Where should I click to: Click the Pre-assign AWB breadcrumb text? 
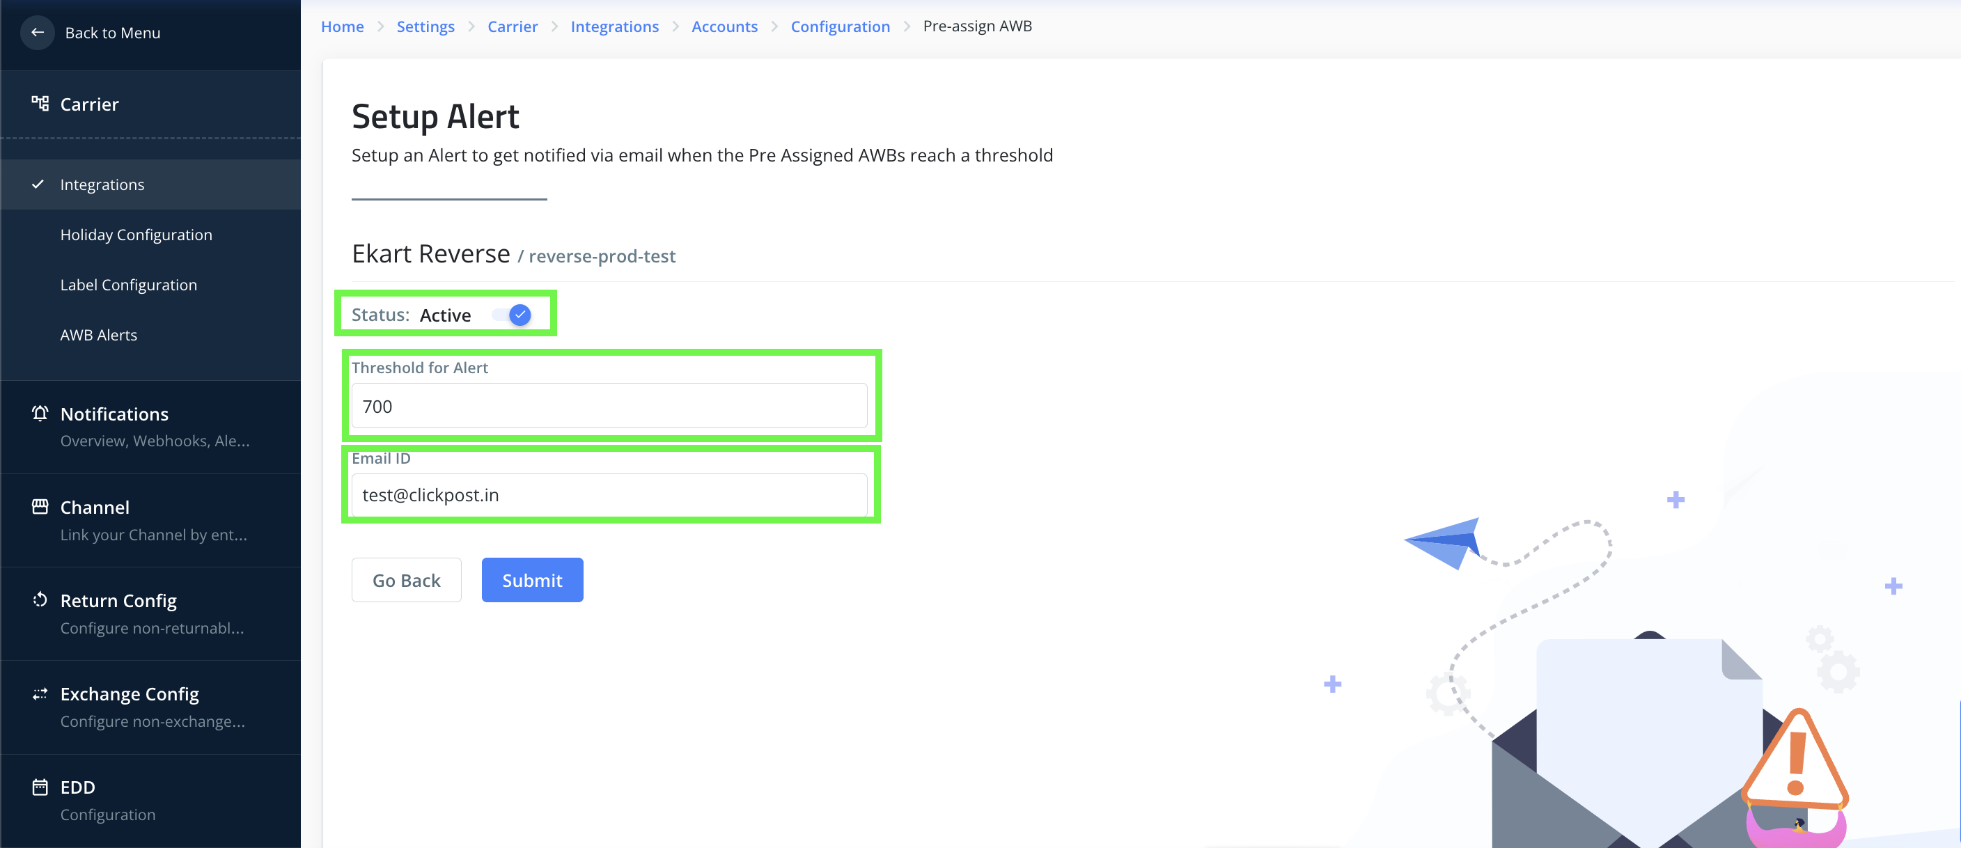[x=978, y=26]
